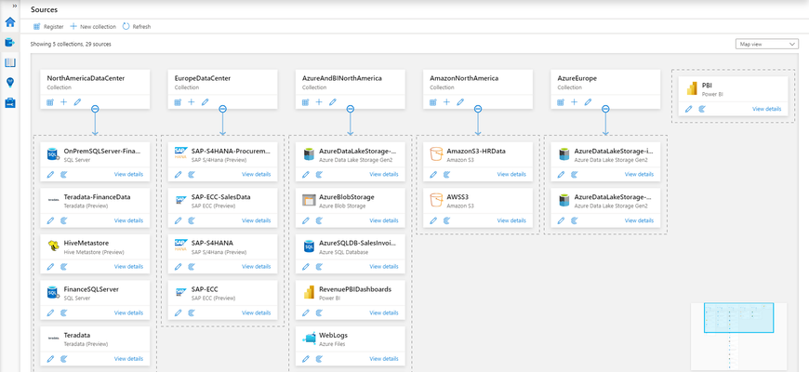The image size is (809, 372).
Task: Open the Map view dropdown
Action: pos(767,45)
